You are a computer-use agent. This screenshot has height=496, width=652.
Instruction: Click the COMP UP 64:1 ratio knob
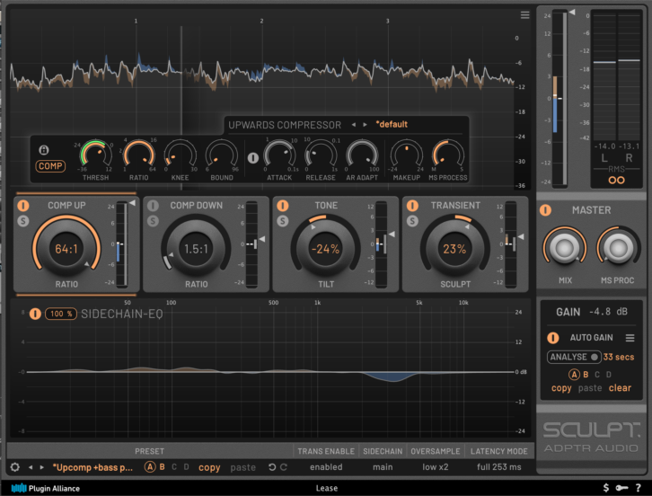pyautogui.click(x=66, y=248)
